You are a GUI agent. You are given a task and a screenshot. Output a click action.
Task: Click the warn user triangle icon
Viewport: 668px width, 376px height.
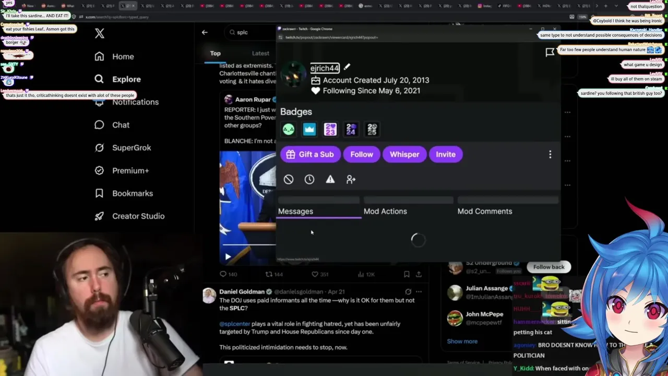[330, 179]
